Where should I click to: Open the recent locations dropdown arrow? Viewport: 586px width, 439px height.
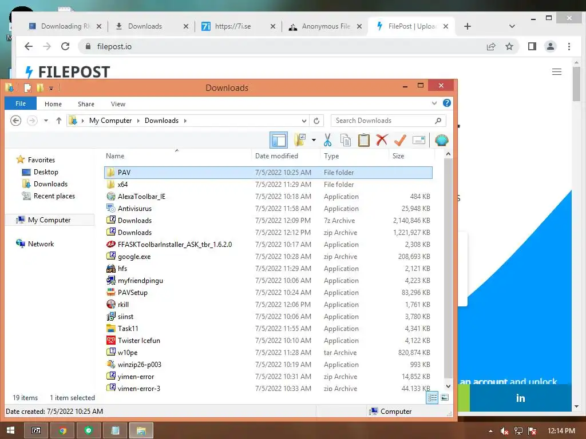tap(46, 121)
